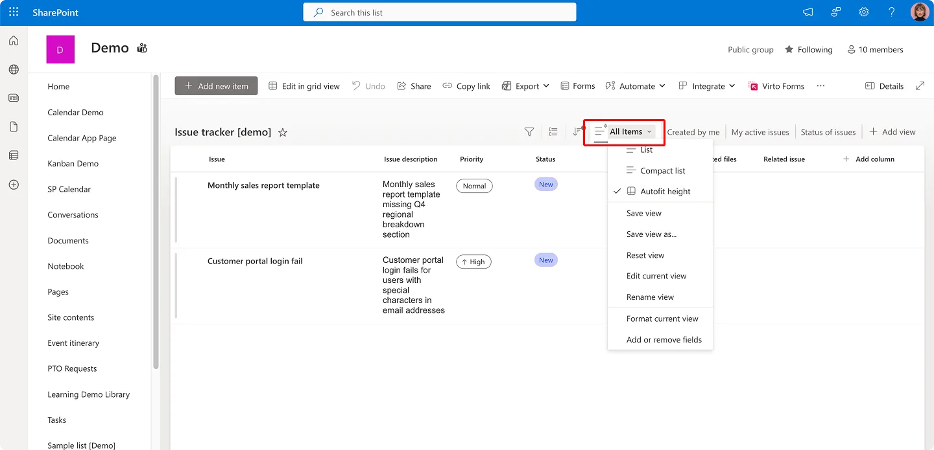Open the 10 members link
Image resolution: width=934 pixels, height=450 pixels.
pos(875,49)
